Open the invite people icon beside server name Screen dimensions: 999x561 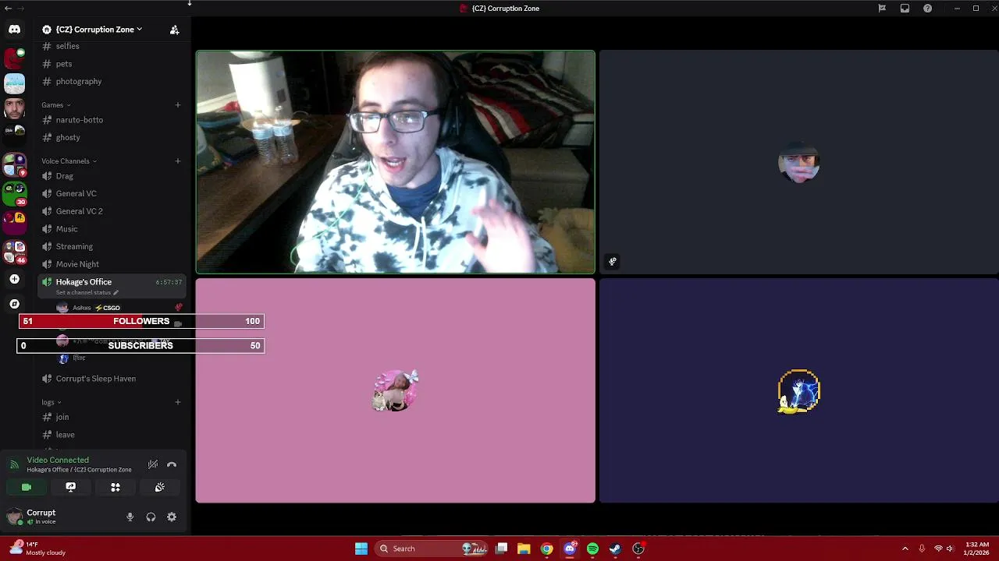pyautogui.click(x=174, y=30)
